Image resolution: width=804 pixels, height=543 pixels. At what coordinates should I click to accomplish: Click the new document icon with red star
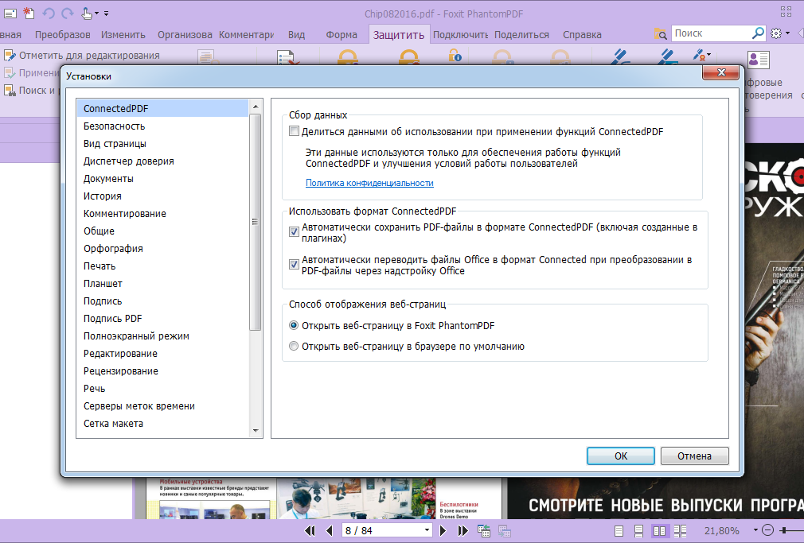tap(29, 14)
